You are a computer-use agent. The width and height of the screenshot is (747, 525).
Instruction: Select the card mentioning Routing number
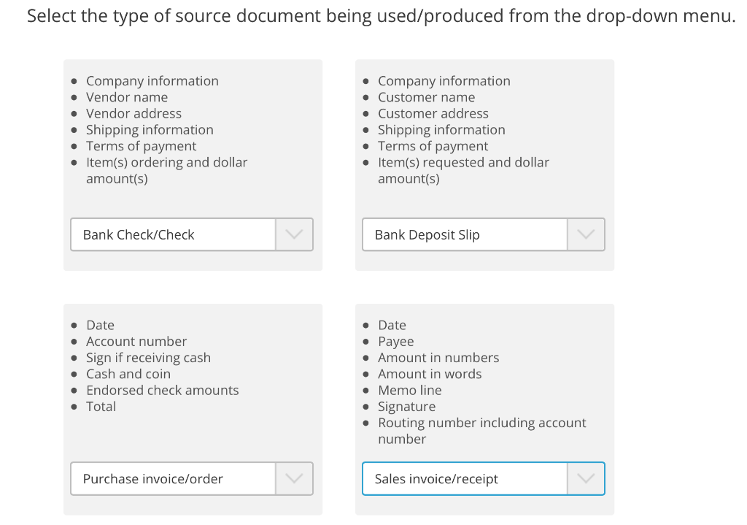click(484, 409)
